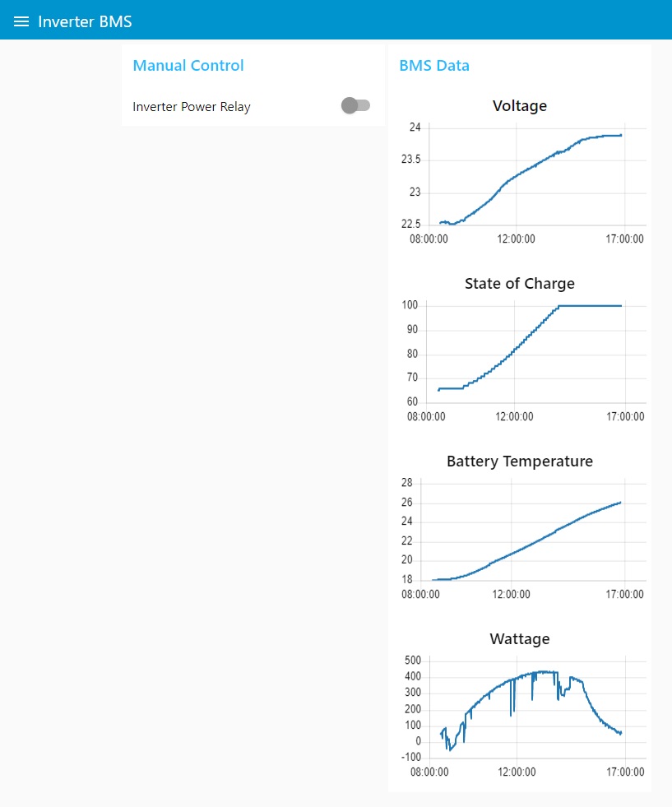Click the Inverter Power Relay label
Image resolution: width=672 pixels, height=807 pixels.
pyautogui.click(x=192, y=107)
